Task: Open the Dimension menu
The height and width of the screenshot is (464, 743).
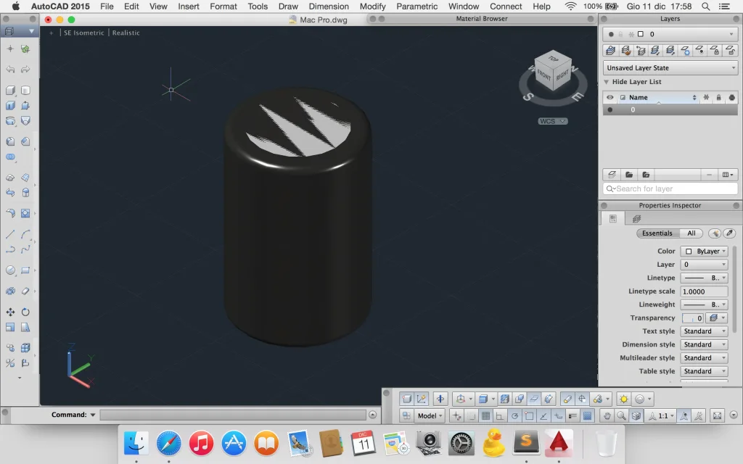Action: pos(329,6)
